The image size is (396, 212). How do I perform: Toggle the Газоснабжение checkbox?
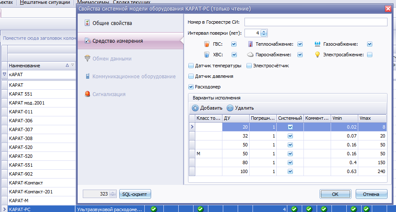tap(370, 44)
